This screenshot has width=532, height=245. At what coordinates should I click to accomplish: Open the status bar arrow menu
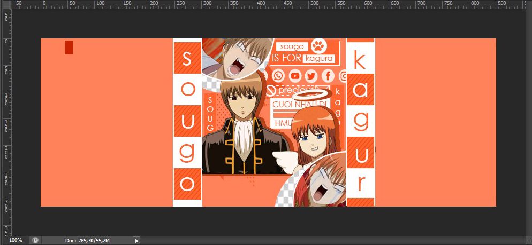pyautogui.click(x=136, y=241)
